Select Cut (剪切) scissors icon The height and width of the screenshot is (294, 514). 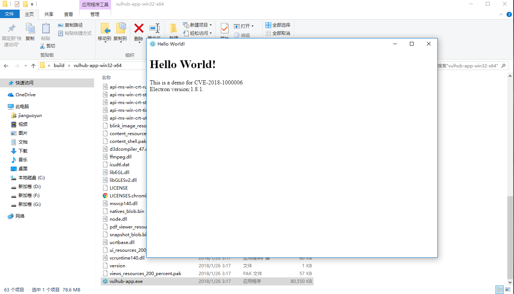(43, 46)
